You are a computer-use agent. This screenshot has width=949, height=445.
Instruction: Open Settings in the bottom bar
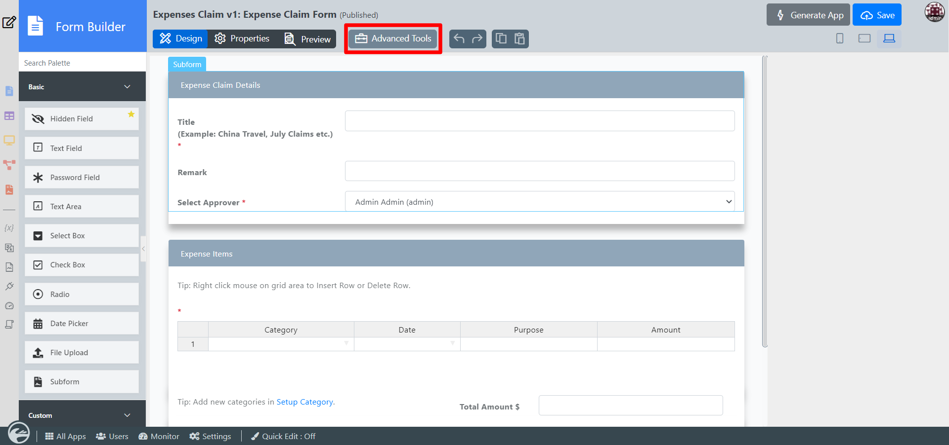(x=210, y=436)
